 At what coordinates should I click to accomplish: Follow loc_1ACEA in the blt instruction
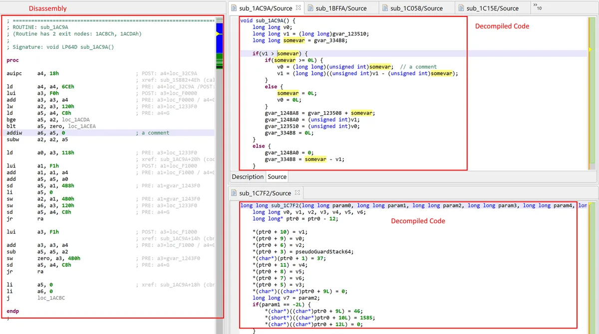coord(82,126)
